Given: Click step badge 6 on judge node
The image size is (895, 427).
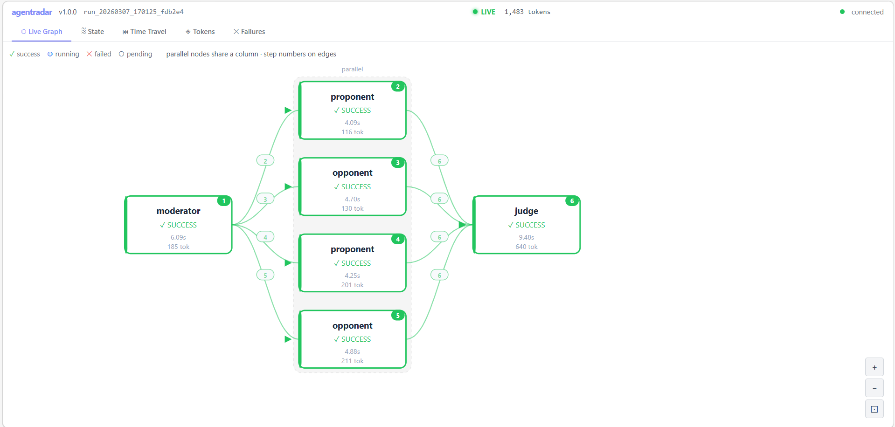Looking at the screenshot, I should tap(572, 201).
